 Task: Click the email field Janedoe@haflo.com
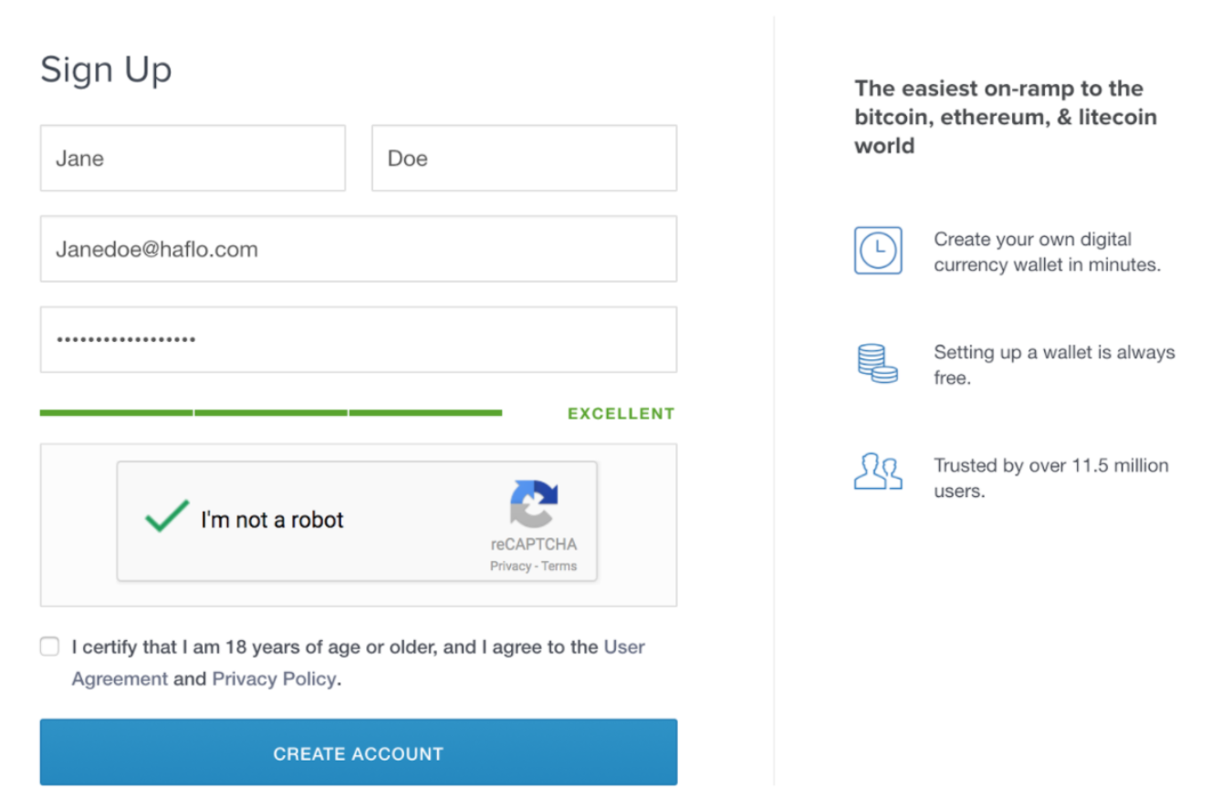pyautogui.click(x=359, y=249)
